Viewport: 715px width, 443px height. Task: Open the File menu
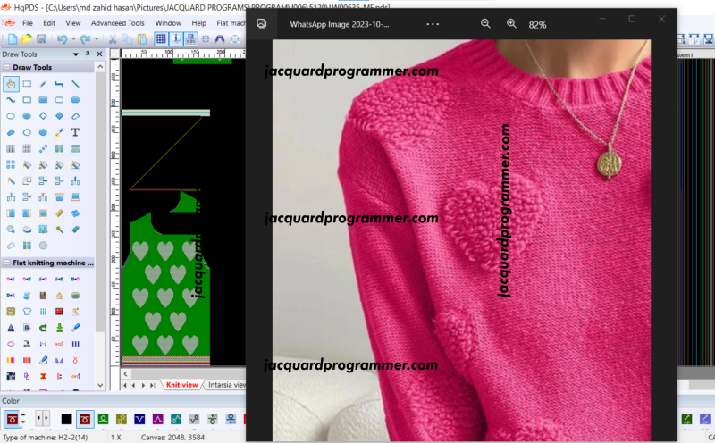[x=28, y=23]
